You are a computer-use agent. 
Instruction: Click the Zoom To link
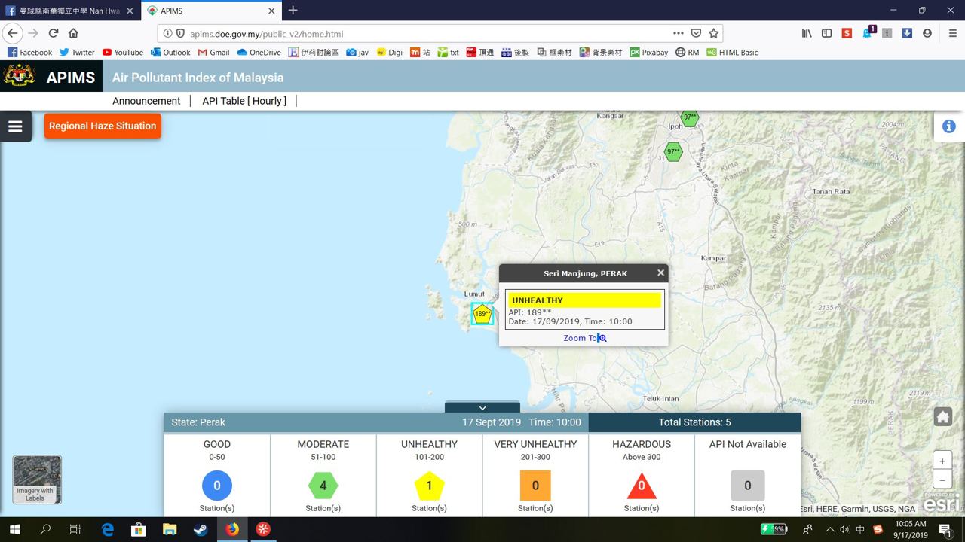click(585, 338)
